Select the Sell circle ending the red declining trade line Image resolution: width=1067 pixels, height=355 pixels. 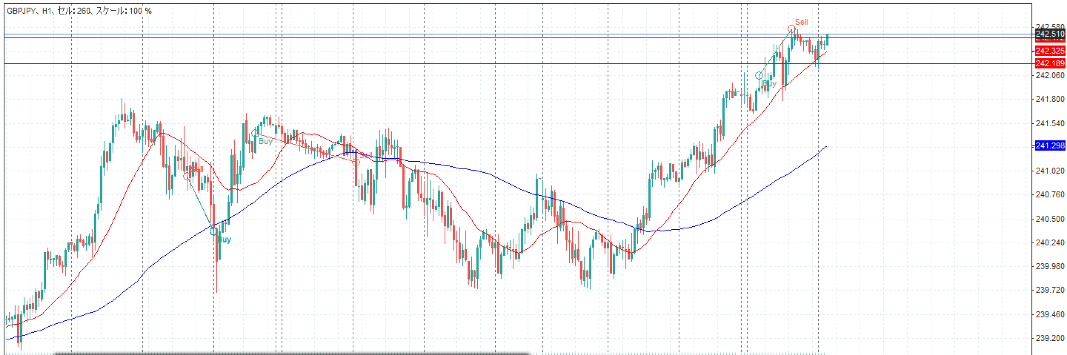tap(356, 162)
